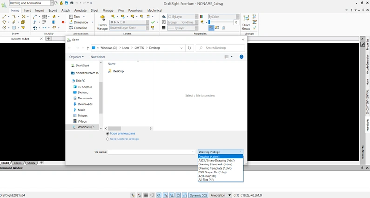Click New folder in Open dialog

click(98, 57)
